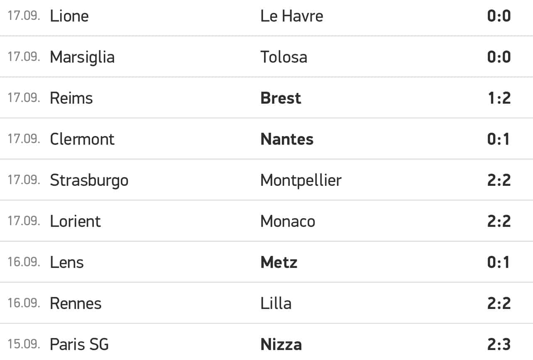Open Montpellier team page

[x=301, y=180]
